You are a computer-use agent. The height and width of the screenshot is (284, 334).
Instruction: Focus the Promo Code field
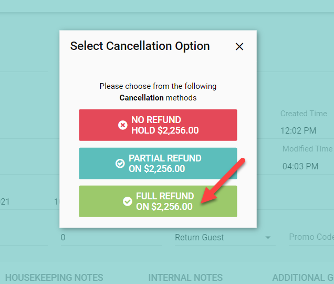click(x=311, y=238)
